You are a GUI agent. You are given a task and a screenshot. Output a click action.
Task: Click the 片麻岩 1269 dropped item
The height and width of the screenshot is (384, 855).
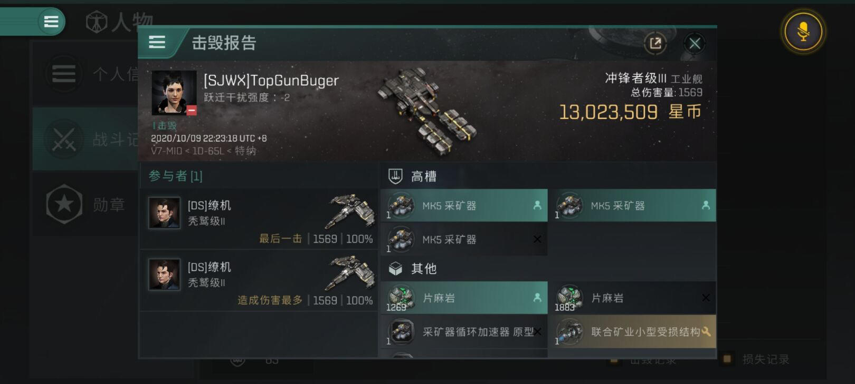coord(464,298)
